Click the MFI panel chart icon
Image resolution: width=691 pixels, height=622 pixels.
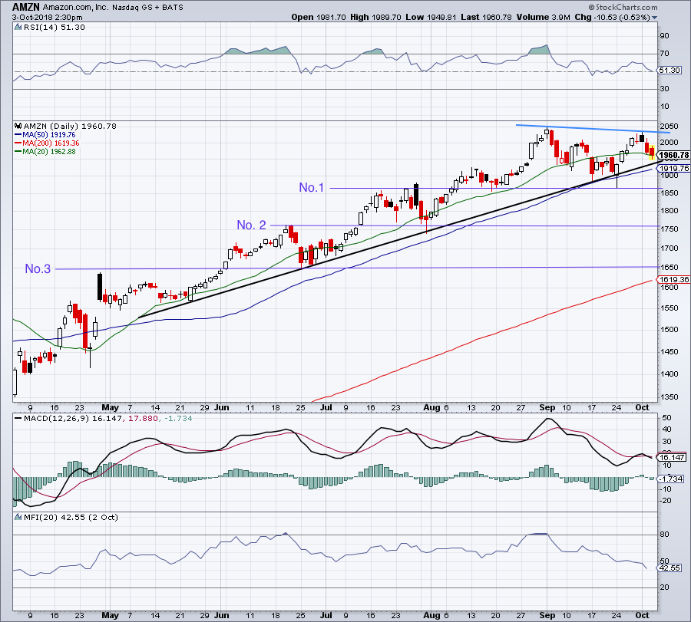click(18, 517)
